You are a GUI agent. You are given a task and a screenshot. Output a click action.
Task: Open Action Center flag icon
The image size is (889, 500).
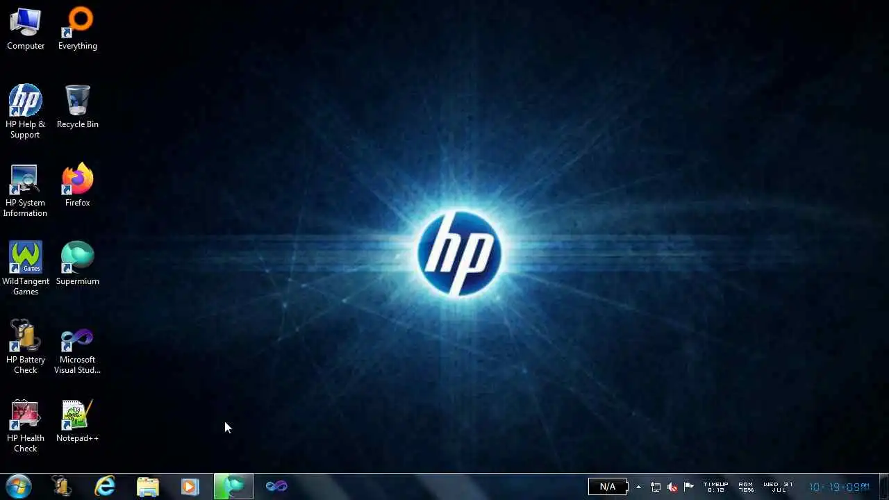click(688, 487)
